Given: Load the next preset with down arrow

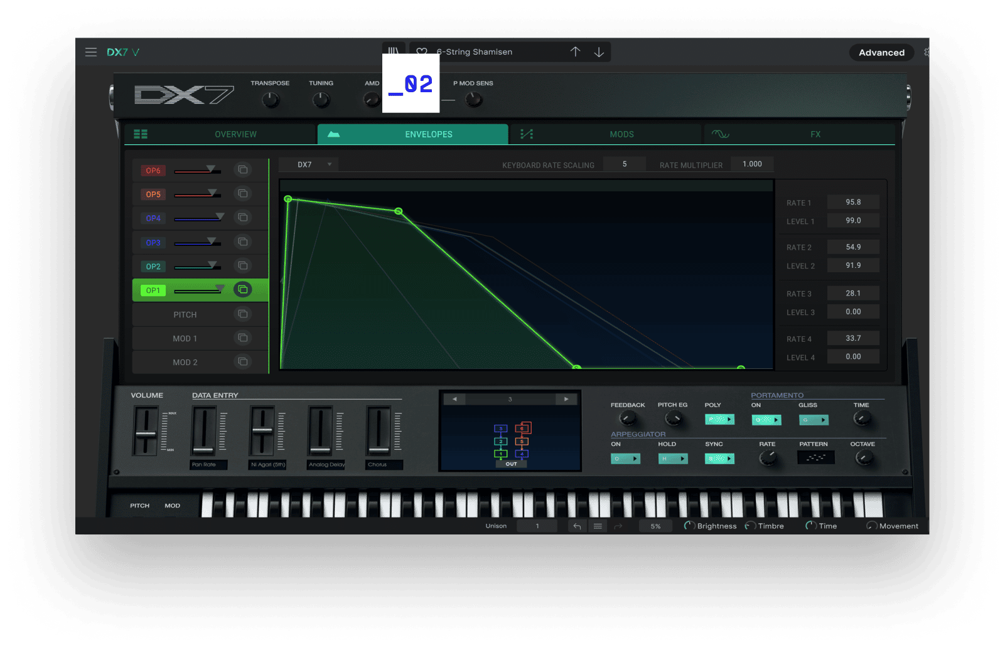Looking at the screenshot, I should tap(599, 52).
